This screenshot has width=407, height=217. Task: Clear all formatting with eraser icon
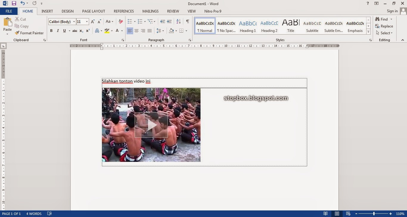(121, 21)
